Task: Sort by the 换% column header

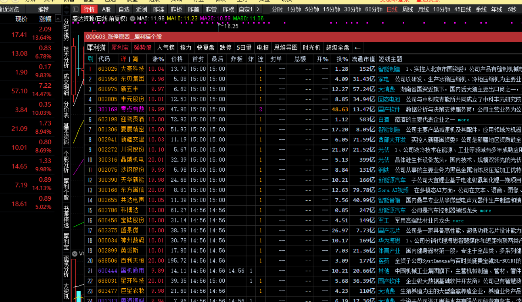Action: pos(342,59)
